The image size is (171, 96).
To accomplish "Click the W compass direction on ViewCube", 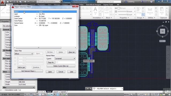I will coord(157,31).
